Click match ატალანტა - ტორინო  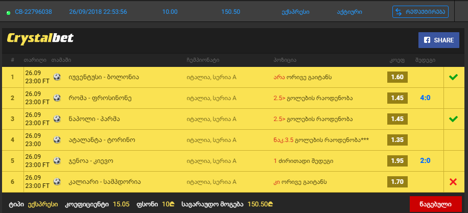(102, 140)
